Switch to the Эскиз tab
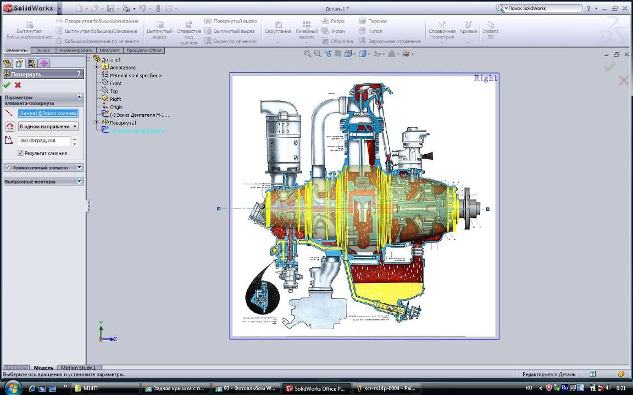Screen dimensions: 633x395 pyautogui.click(x=43, y=50)
